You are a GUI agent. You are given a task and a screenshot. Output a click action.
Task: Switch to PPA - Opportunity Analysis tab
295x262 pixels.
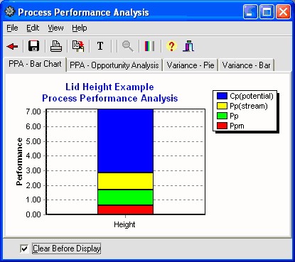(x=114, y=65)
